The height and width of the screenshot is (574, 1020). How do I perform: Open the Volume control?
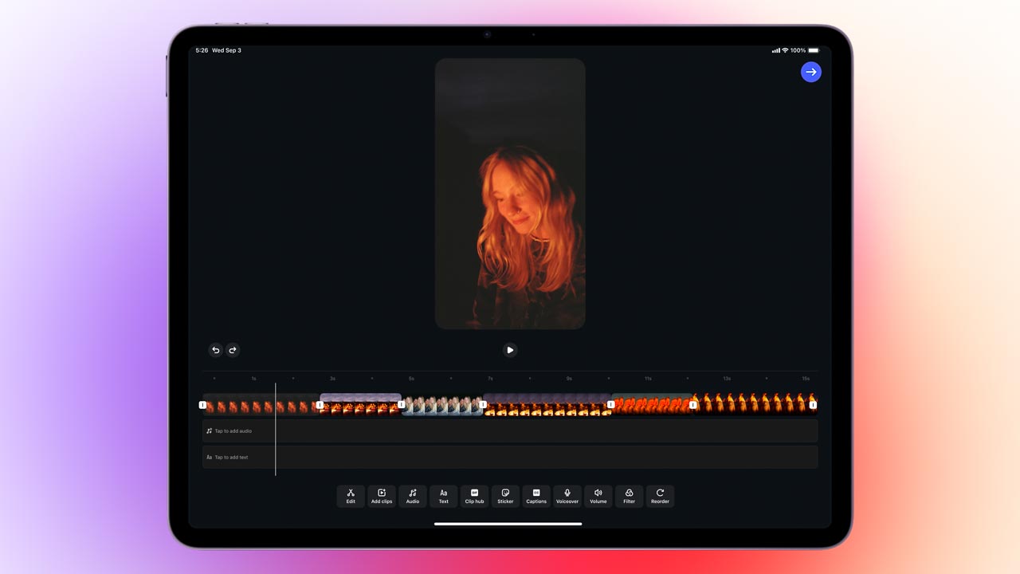pos(598,496)
